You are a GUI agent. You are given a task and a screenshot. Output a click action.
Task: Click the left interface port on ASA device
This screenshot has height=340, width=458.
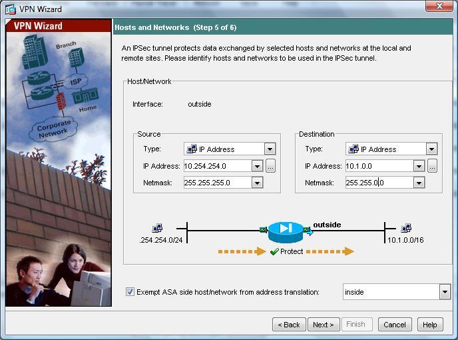(264, 230)
